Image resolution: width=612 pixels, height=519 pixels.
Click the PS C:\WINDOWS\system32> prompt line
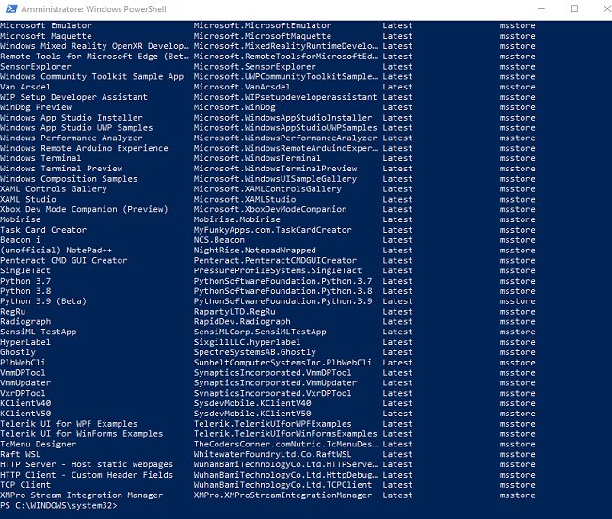point(58,505)
